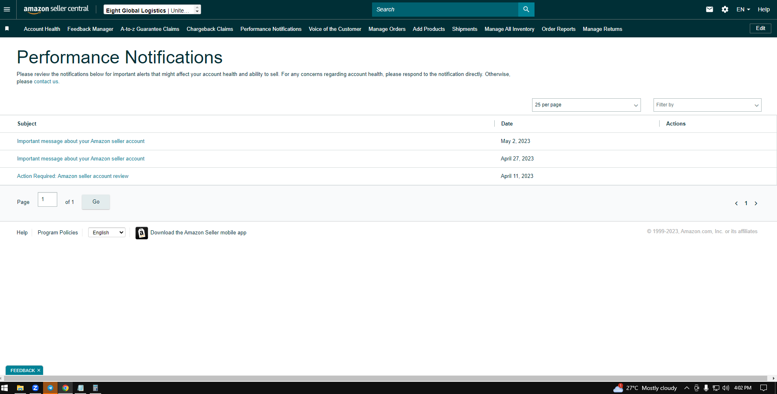Open Telegram from the taskbar
Screen dimensions: 777x394
pos(50,388)
